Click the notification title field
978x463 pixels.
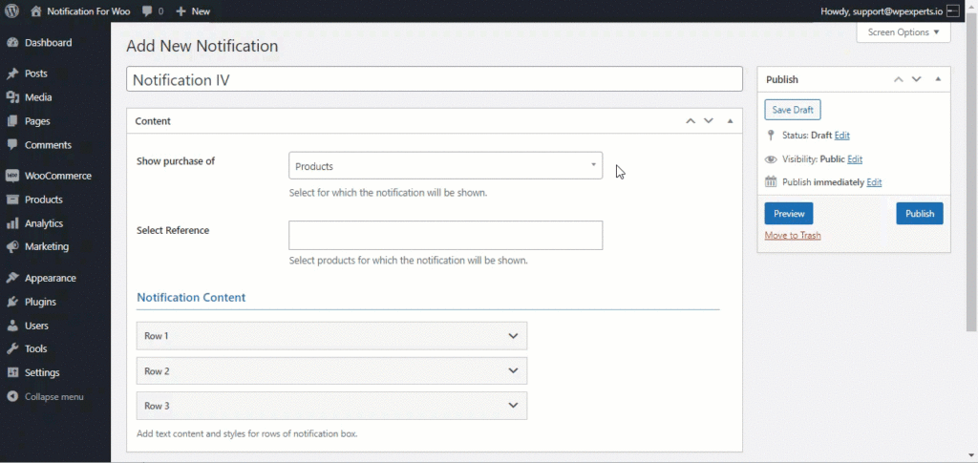[x=435, y=79]
